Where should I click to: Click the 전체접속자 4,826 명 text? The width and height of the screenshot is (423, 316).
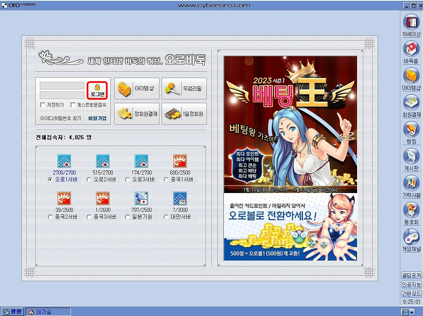pyautogui.click(x=64, y=137)
